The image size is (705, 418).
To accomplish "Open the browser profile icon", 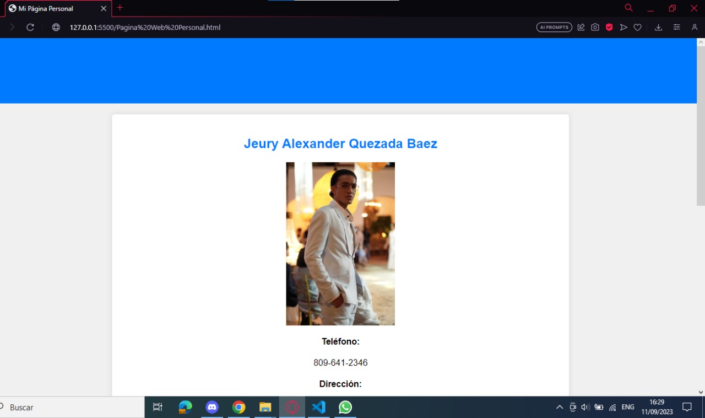I will 694,27.
